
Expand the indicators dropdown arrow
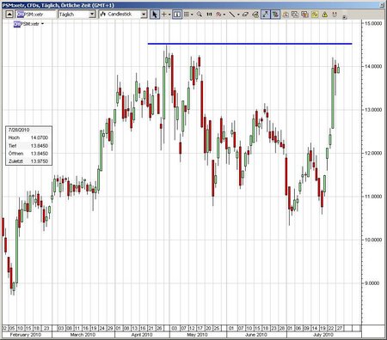(x=224, y=15)
